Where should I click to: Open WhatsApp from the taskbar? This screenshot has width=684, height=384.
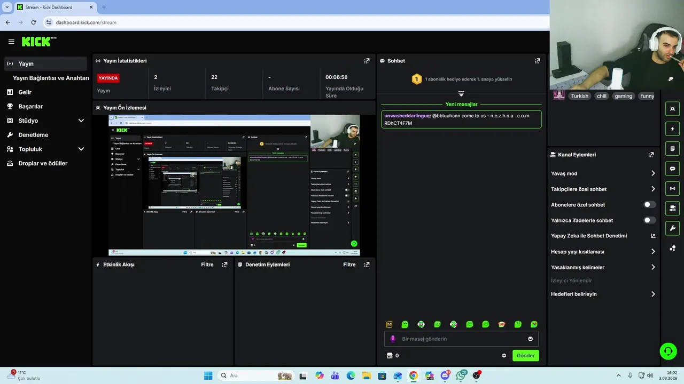click(x=461, y=375)
